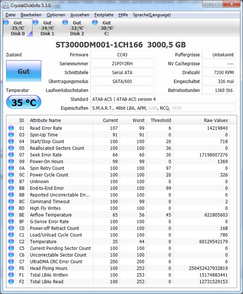Image resolution: width=243 pixels, height=294 pixels.
Task: Open the Bearbeiten menu
Action: (x=31, y=15)
